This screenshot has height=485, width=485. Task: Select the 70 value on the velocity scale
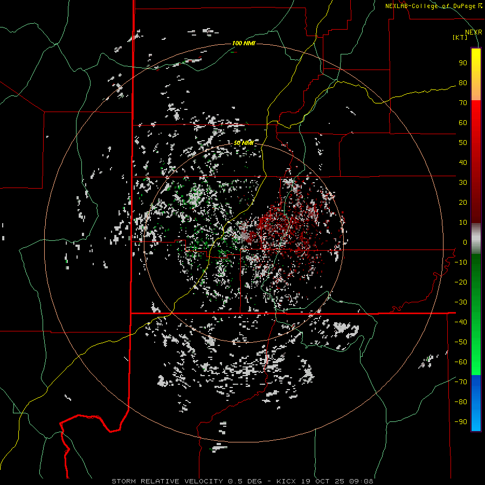pos(463,103)
